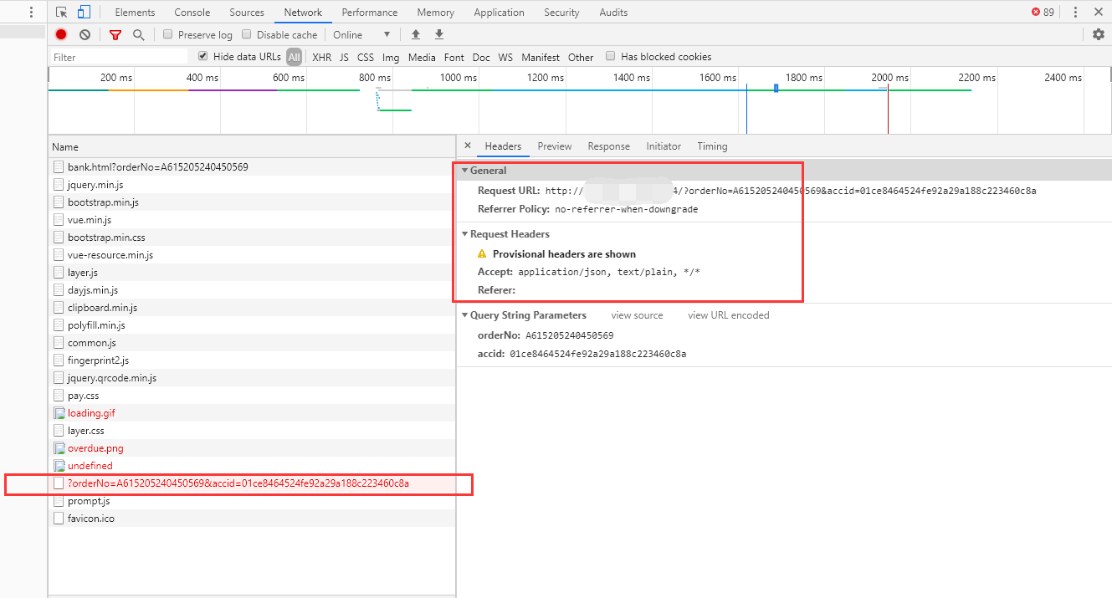1112x598 pixels.
Task: Filter requests by Img
Action: pos(391,57)
